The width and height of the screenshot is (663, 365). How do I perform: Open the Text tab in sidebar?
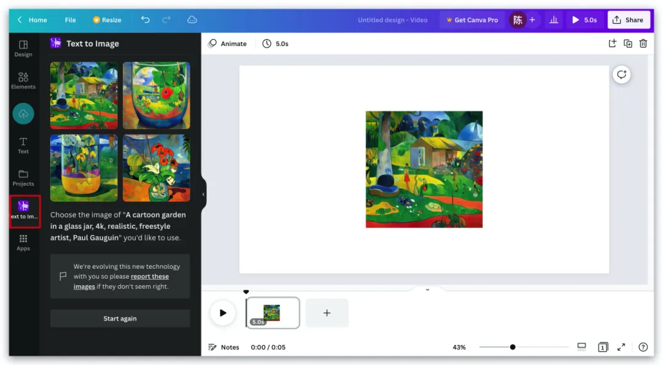coord(23,145)
